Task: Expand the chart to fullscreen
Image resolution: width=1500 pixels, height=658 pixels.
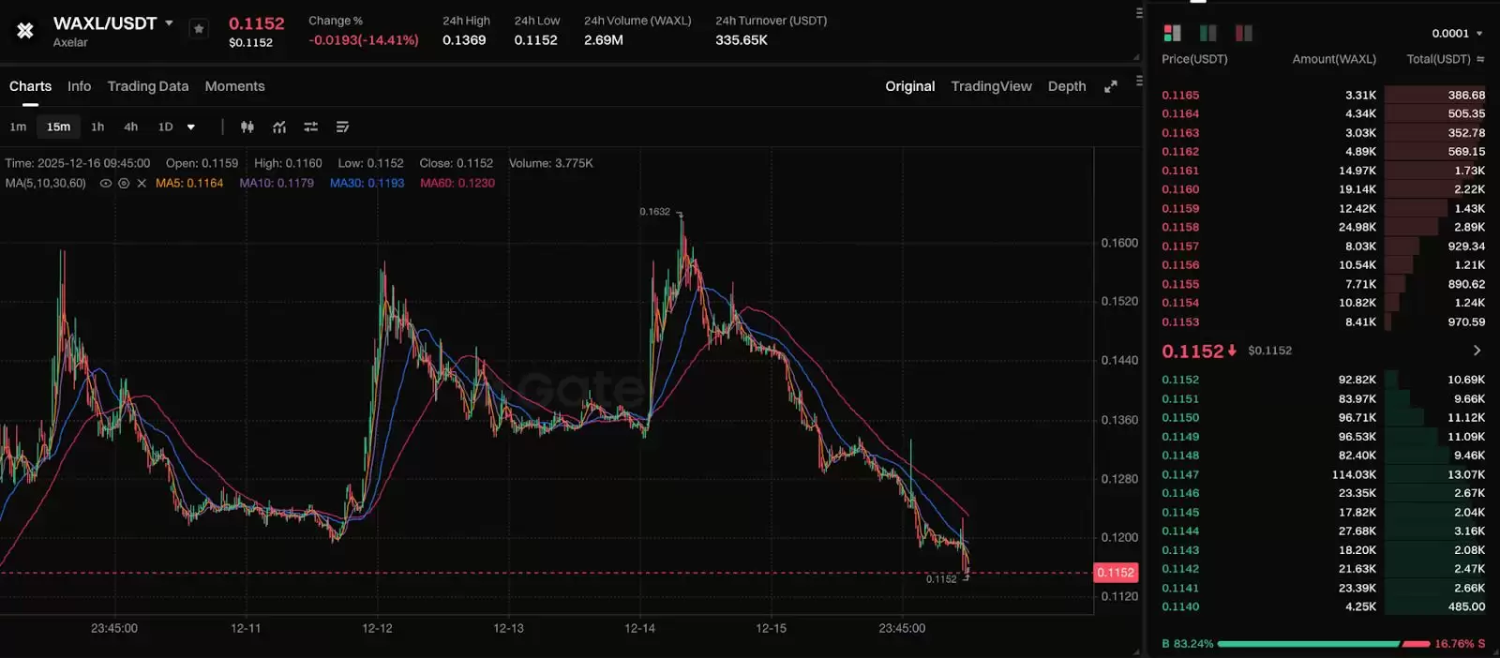Action: [1111, 86]
